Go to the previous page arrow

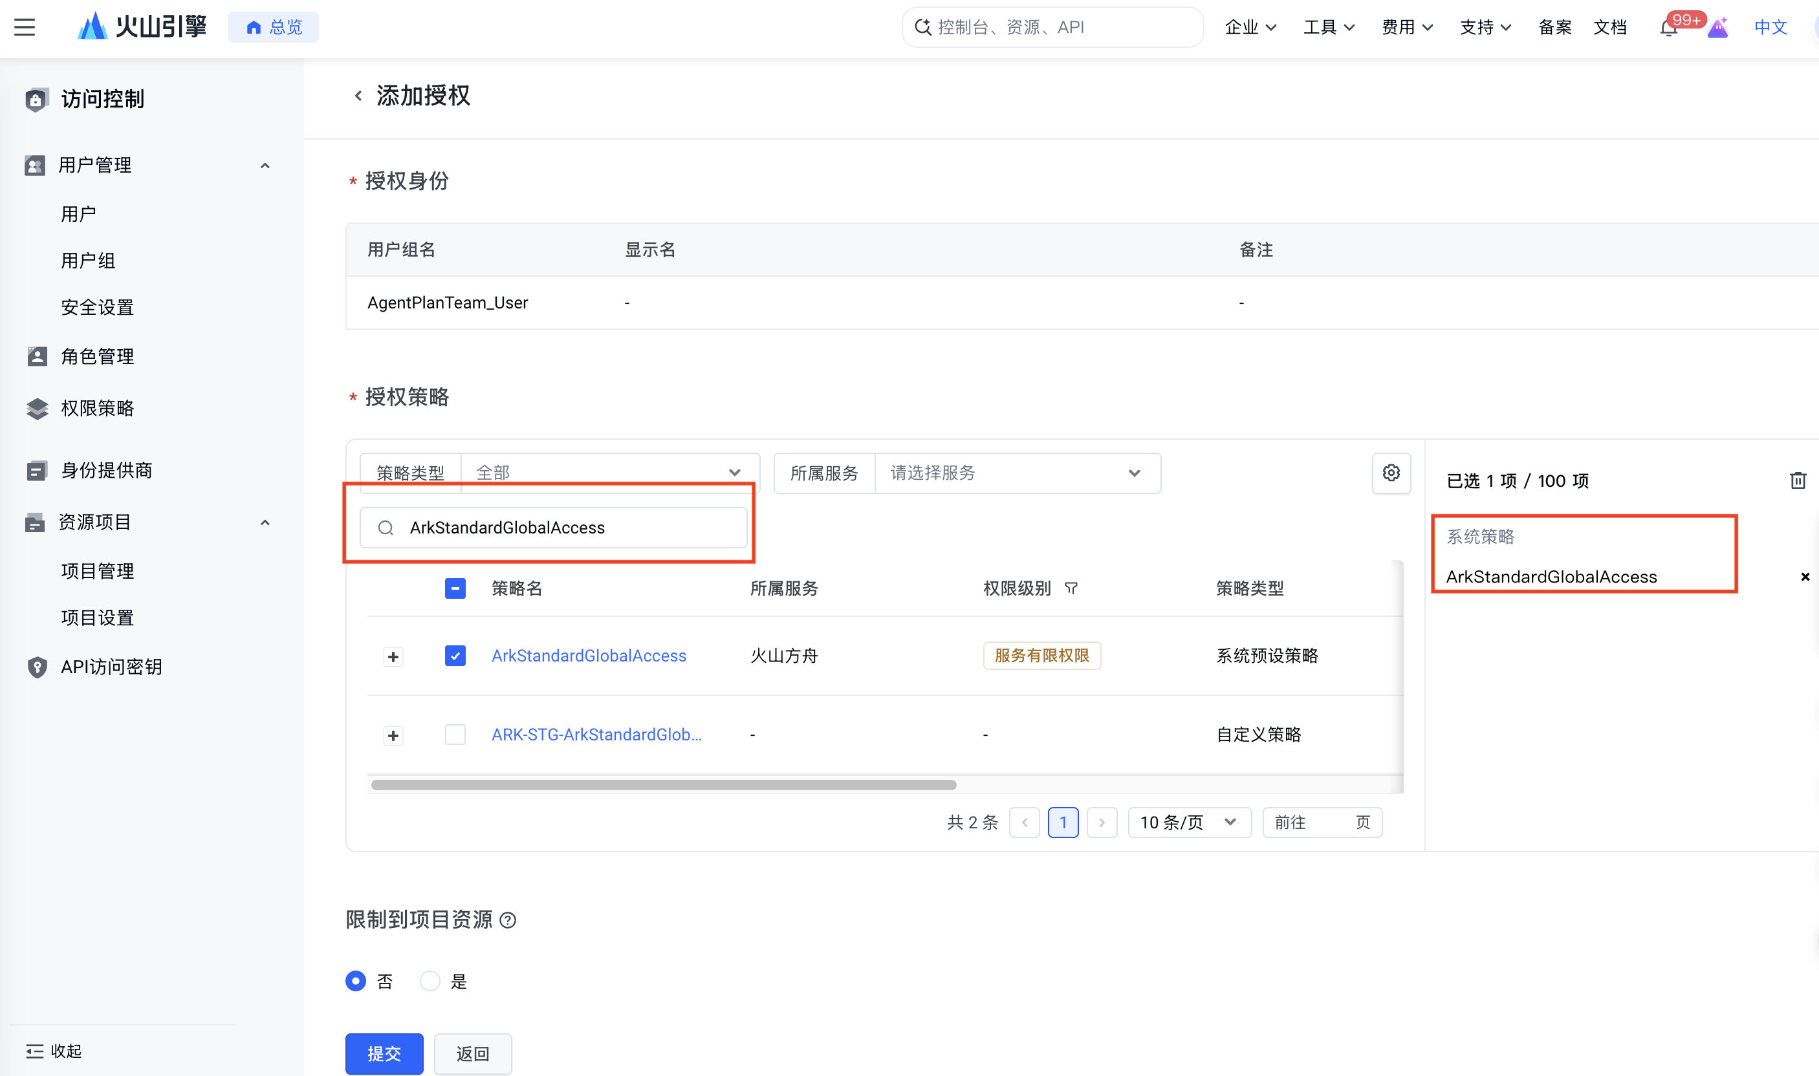point(1025,823)
